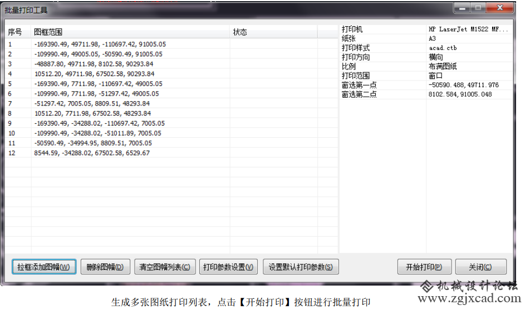Select row 12 starting with 8544.59
525x310 pixels.
tap(171, 153)
